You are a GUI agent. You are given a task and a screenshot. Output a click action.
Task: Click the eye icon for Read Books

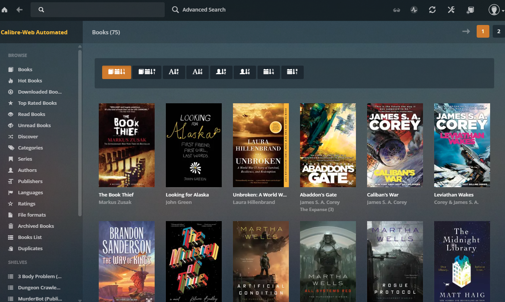coord(11,114)
